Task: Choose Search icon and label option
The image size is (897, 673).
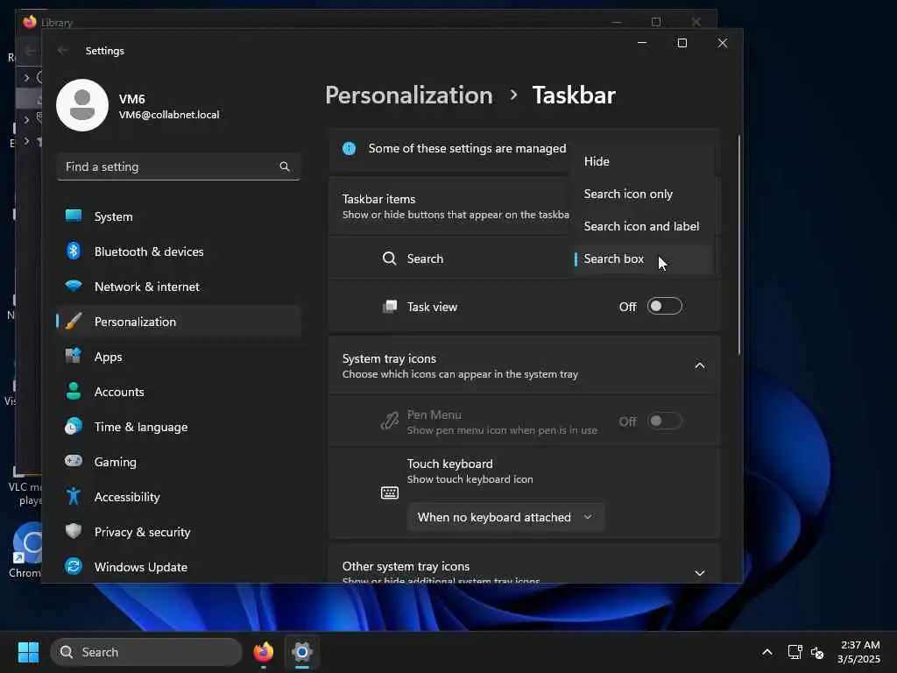Action: tap(642, 226)
